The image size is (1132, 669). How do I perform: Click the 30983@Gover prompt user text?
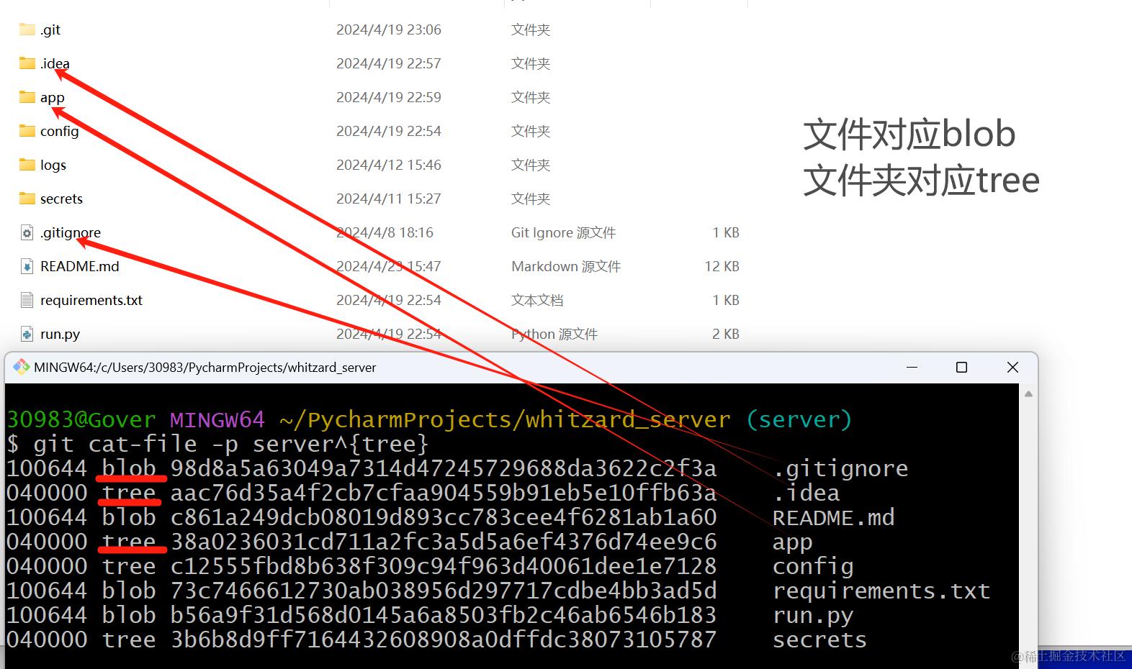(81, 419)
